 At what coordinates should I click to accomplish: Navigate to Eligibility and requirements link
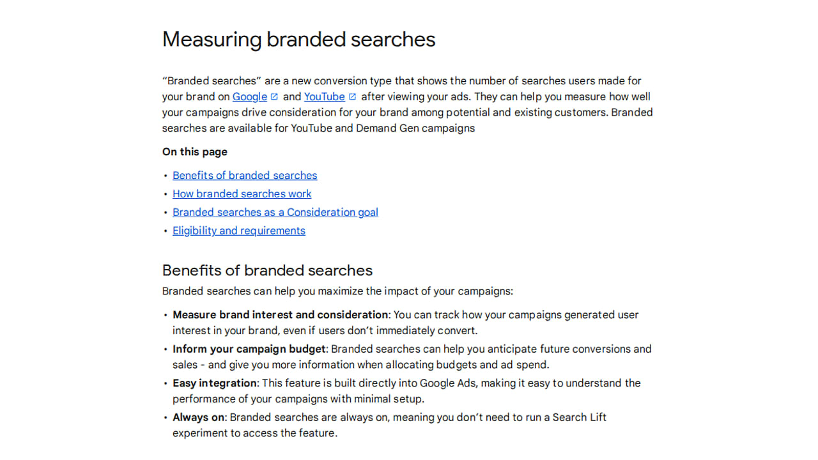coord(239,231)
